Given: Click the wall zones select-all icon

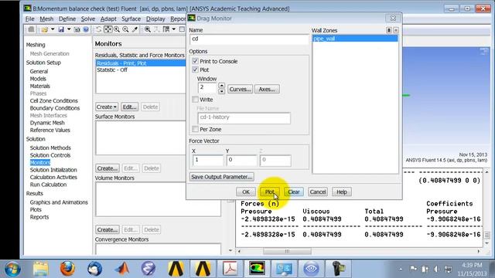Looking at the screenshot, I should pyautogui.click(x=389, y=30).
